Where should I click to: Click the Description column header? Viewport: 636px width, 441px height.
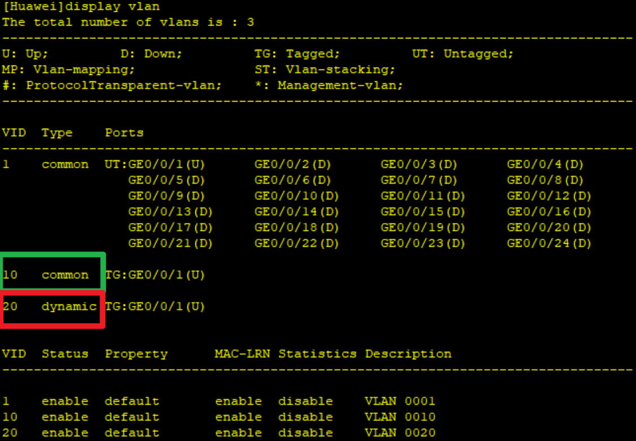pos(408,354)
